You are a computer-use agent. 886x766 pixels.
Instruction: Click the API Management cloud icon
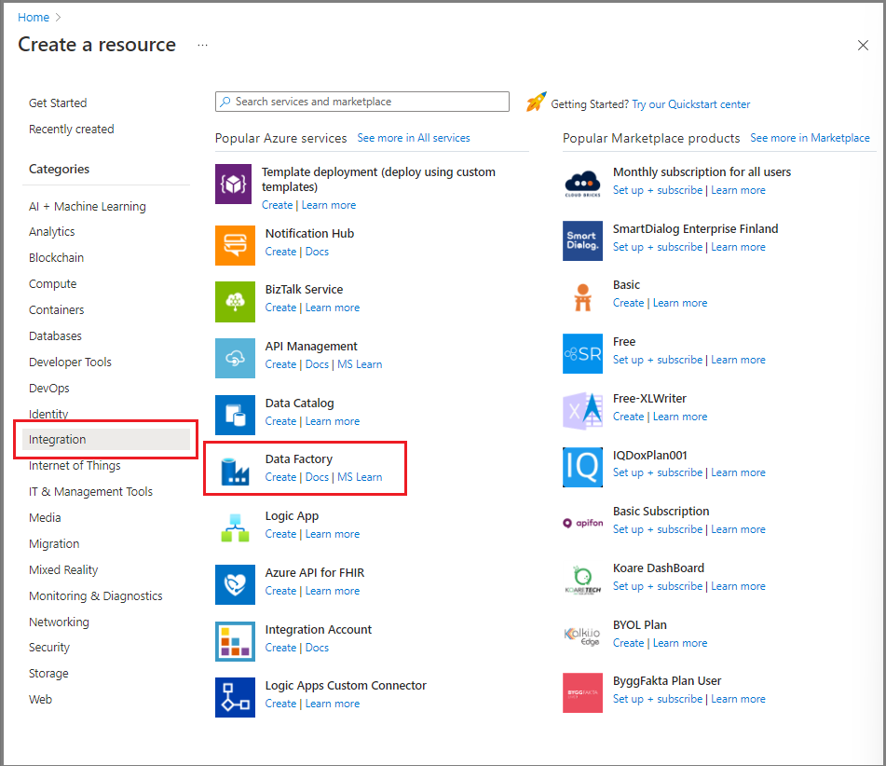235,358
